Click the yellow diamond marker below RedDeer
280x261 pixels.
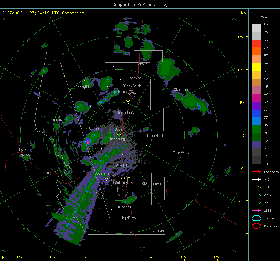coord(128,101)
